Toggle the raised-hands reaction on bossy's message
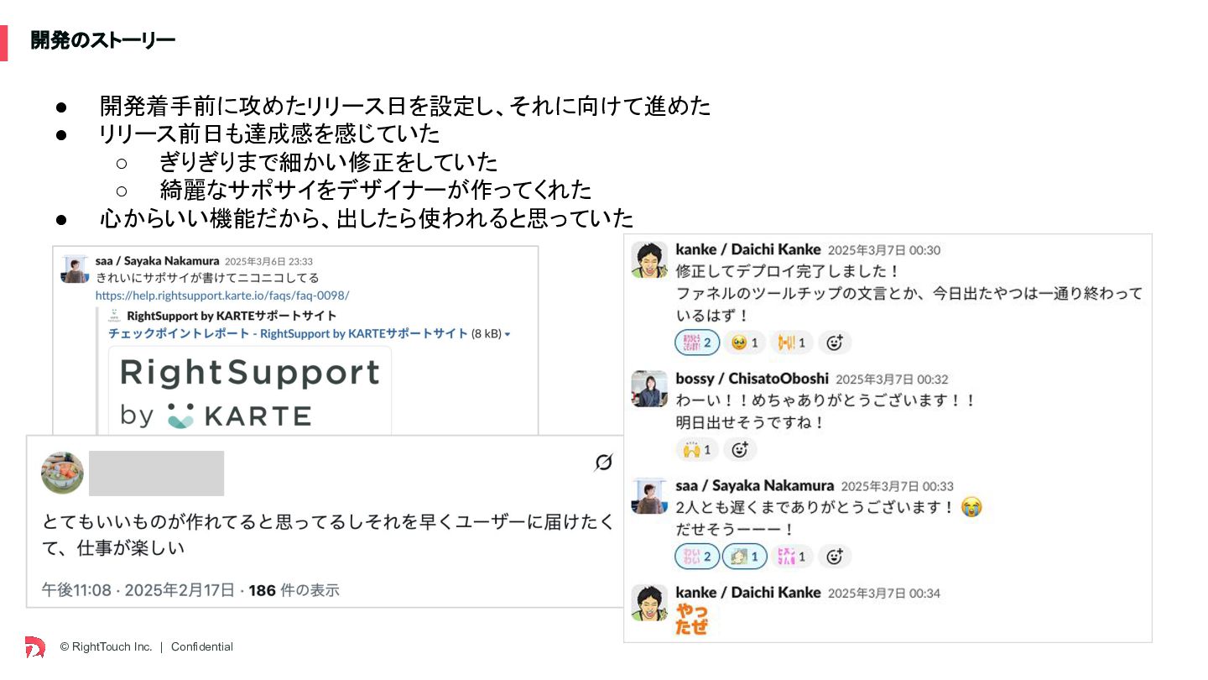 (x=697, y=450)
